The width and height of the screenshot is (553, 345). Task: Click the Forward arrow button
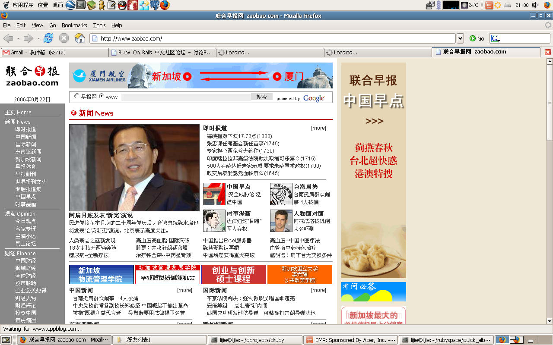tap(28, 38)
